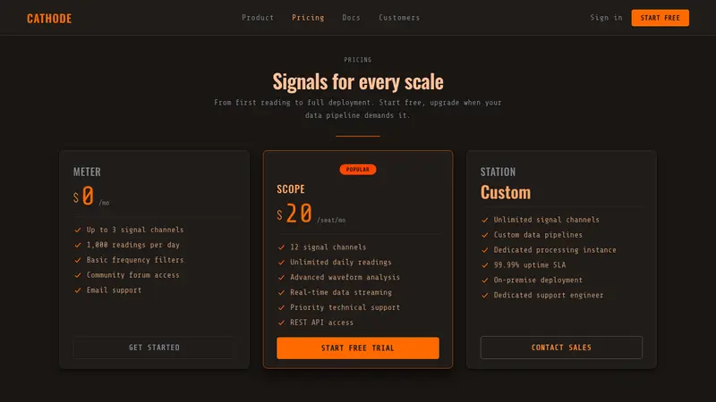Click the Sign in link
716x402 pixels.
point(606,18)
